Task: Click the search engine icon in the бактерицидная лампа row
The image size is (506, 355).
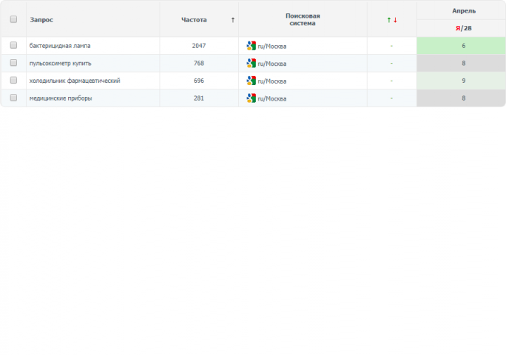Action: [251, 46]
